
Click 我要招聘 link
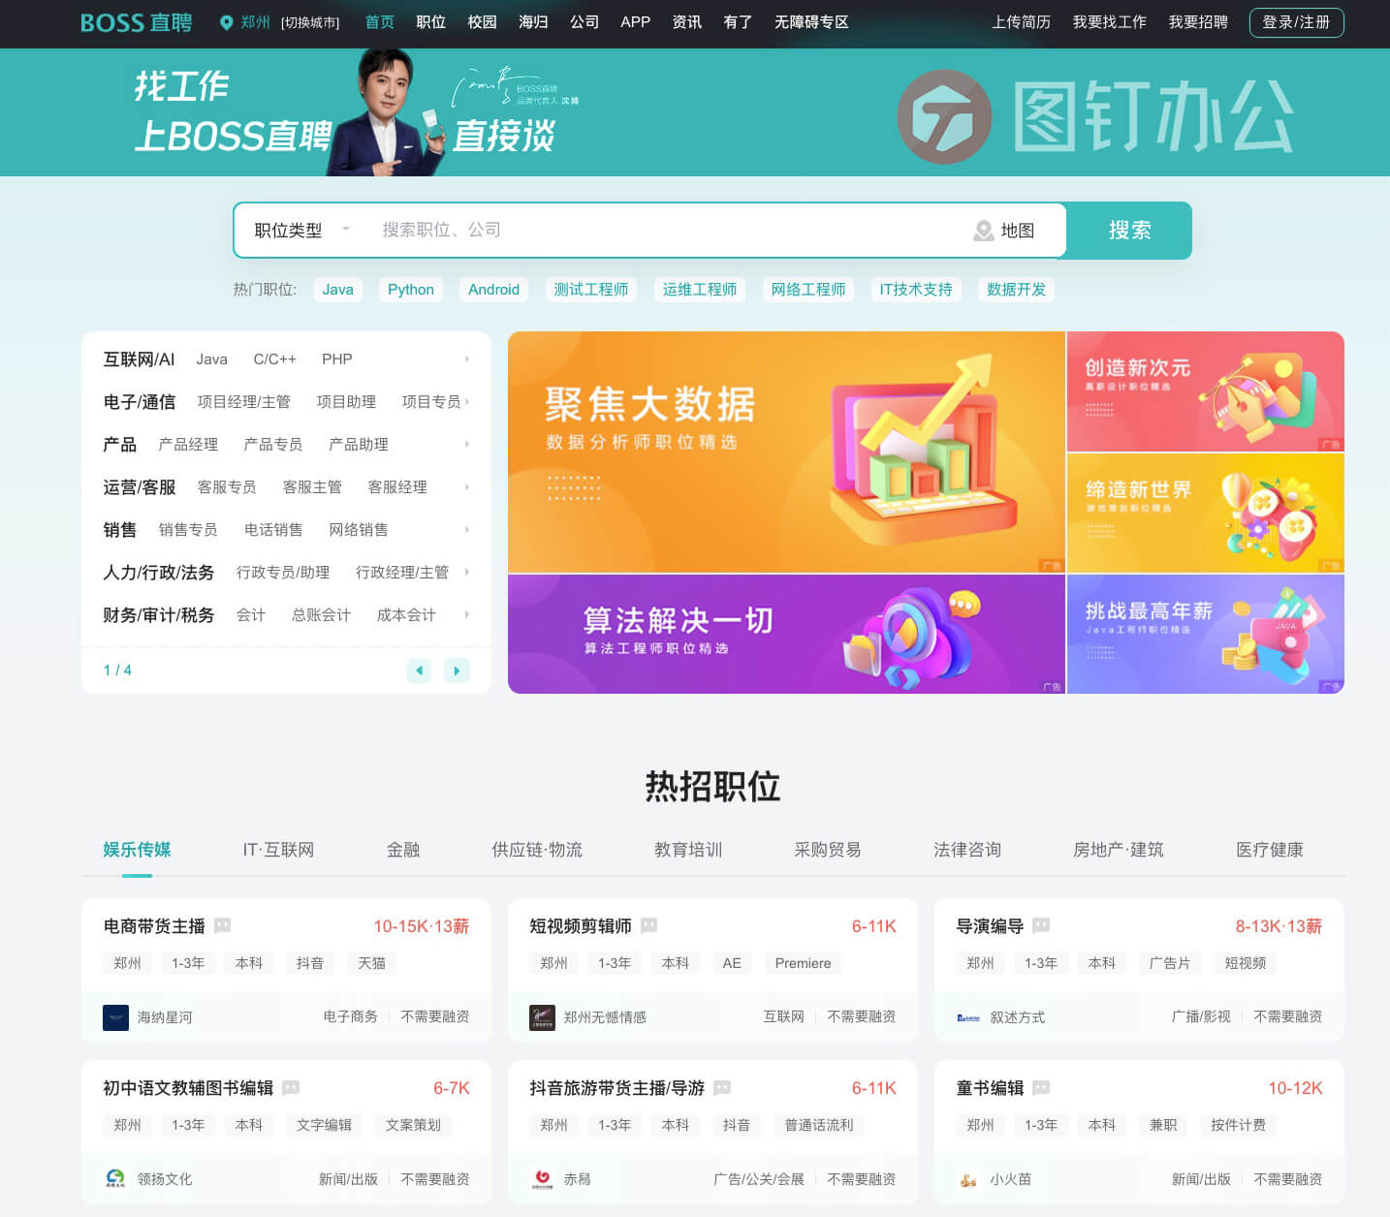1198,21
